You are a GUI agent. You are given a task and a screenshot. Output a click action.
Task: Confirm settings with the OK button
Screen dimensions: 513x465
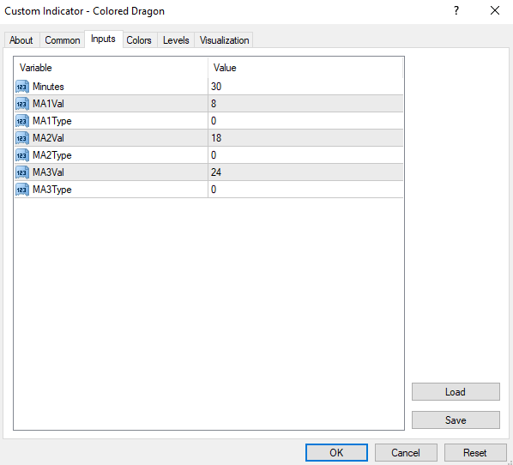(336, 453)
